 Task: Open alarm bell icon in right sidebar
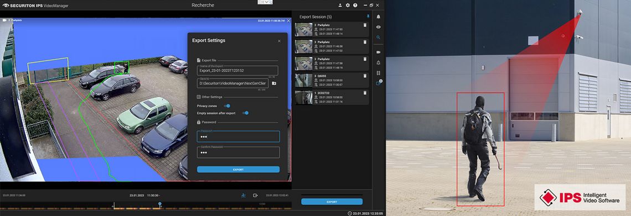(x=378, y=17)
